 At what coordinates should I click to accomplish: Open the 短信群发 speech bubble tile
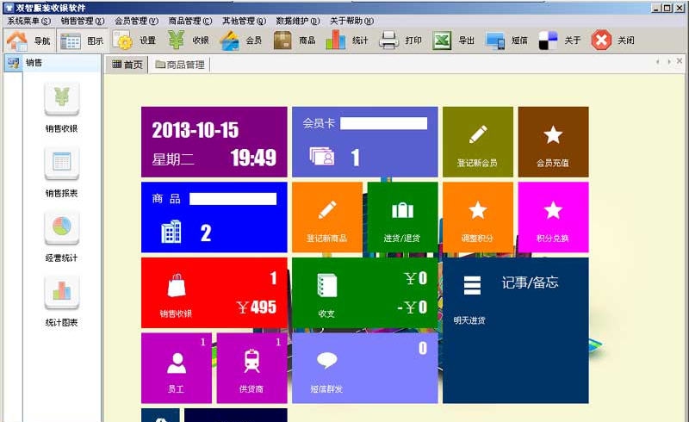364,368
